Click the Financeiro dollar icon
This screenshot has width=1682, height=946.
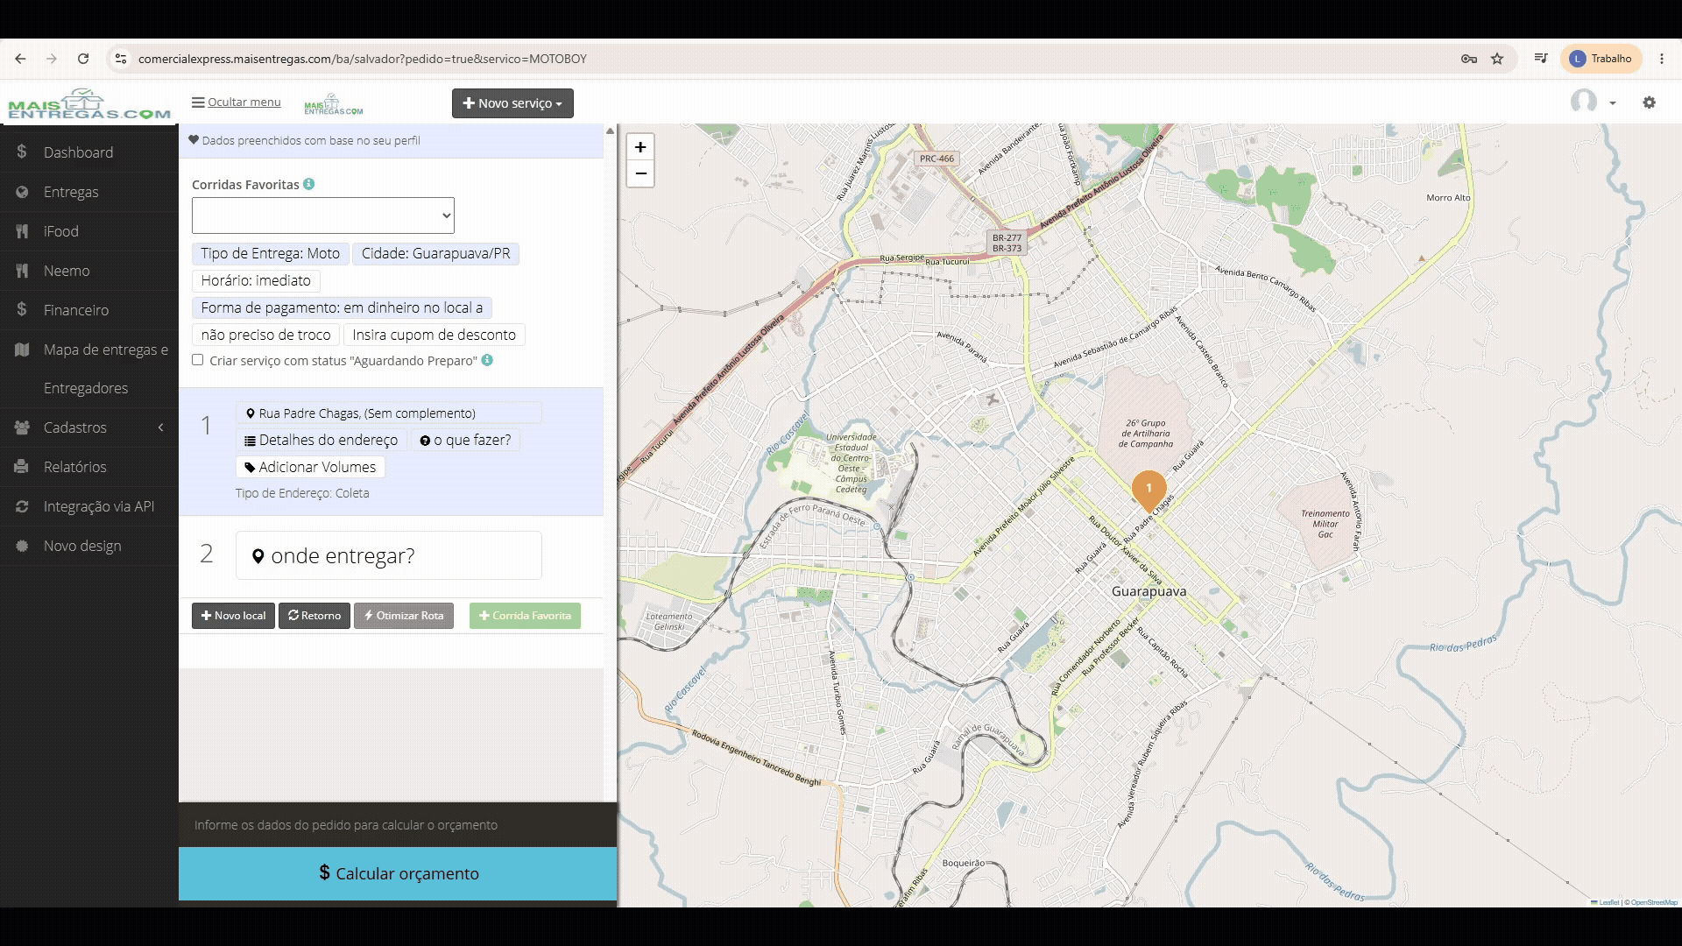pos(22,309)
